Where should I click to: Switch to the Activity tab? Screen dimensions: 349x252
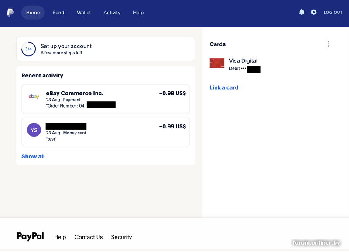coord(112,13)
